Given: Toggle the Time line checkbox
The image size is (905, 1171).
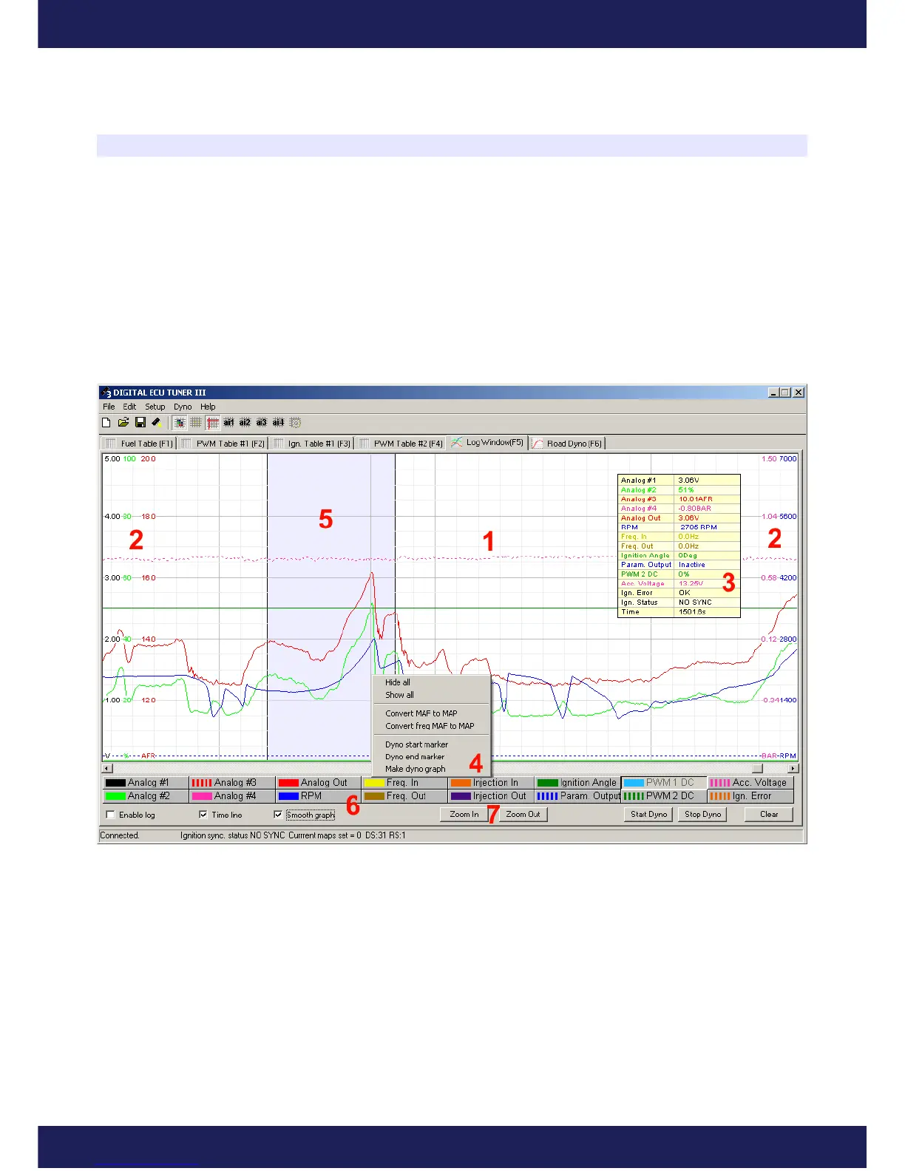Looking at the screenshot, I should click(203, 815).
